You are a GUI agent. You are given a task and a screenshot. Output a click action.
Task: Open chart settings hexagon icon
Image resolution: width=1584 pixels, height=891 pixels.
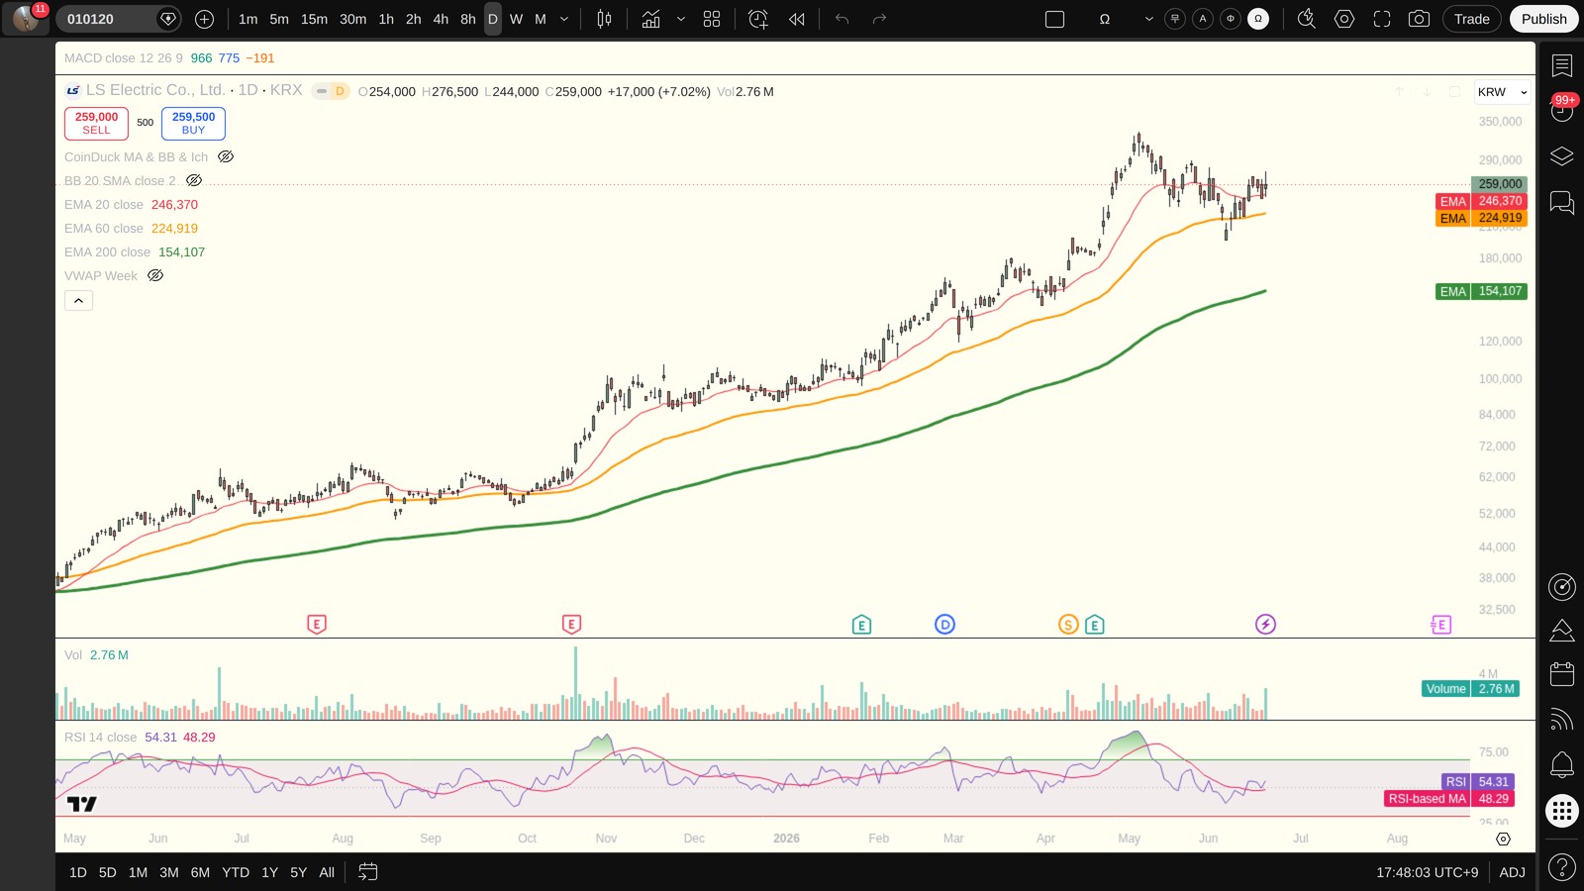tap(1344, 19)
